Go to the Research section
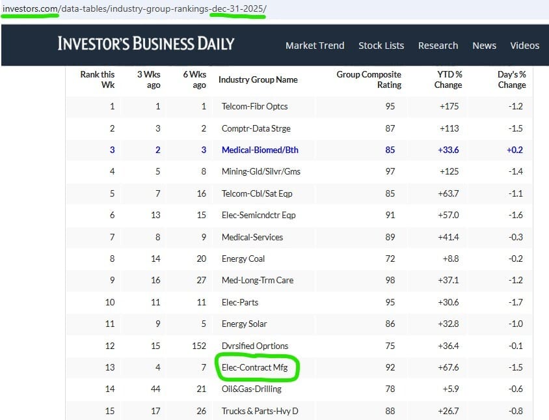 coord(438,46)
